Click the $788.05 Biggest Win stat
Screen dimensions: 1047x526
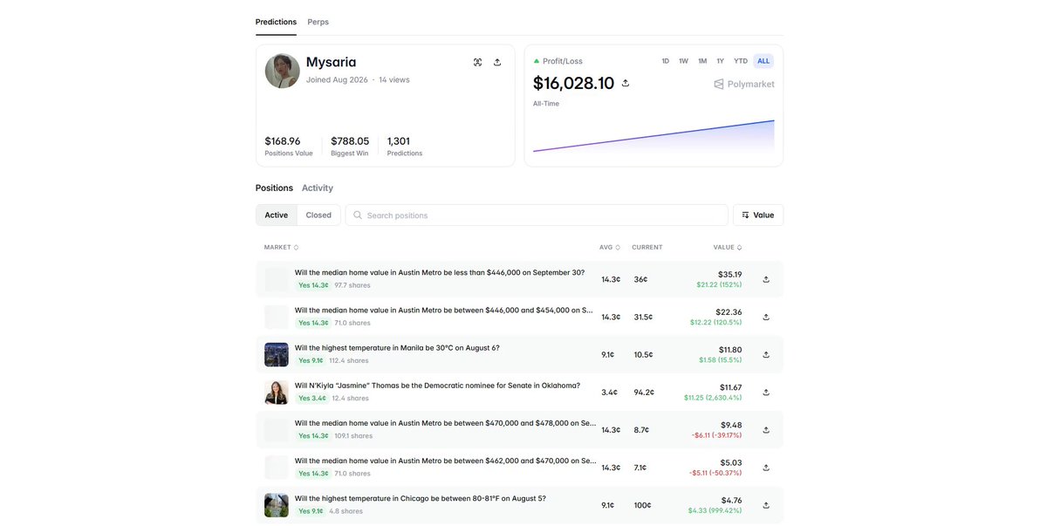click(x=350, y=146)
